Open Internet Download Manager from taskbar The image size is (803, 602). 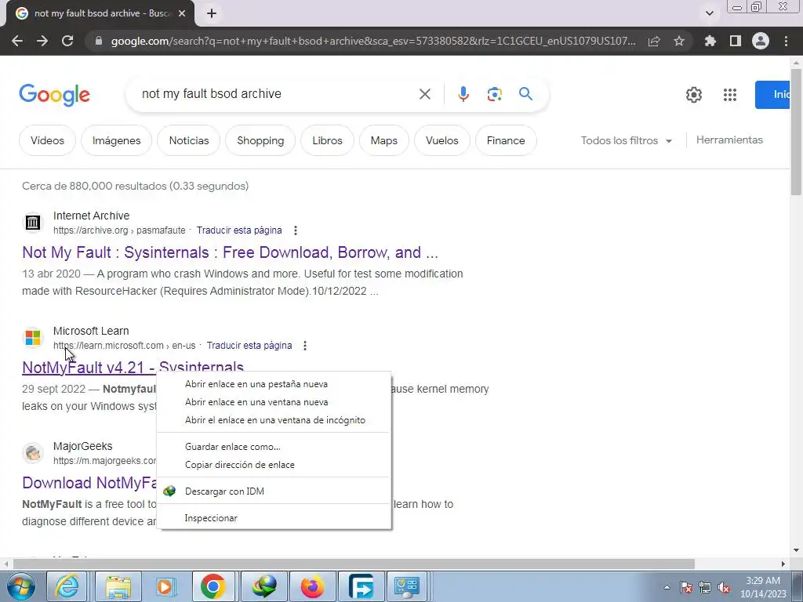(x=264, y=586)
